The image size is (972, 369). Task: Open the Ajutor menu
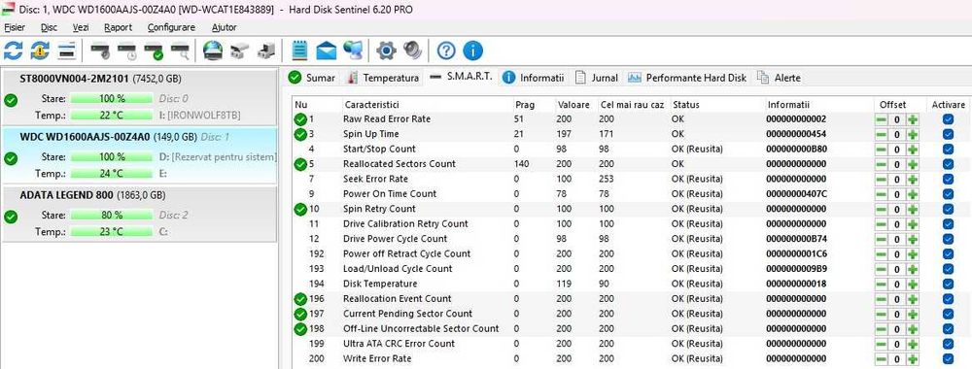(x=224, y=27)
